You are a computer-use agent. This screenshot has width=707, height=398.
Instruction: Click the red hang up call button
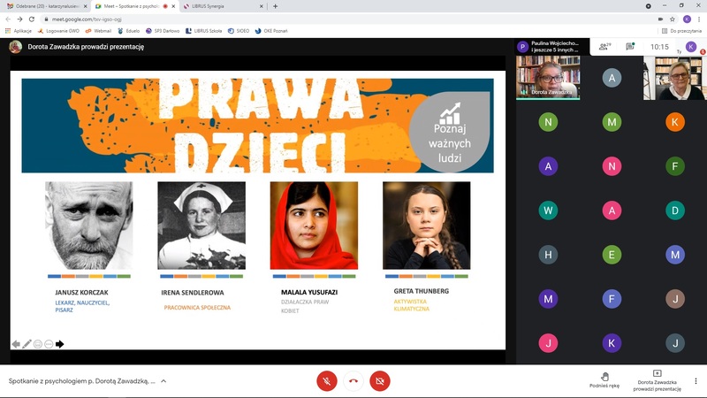[353, 380]
